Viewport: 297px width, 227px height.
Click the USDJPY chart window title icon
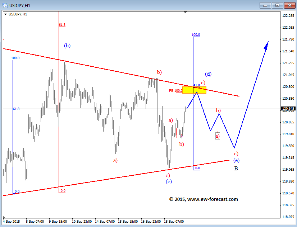5,5
